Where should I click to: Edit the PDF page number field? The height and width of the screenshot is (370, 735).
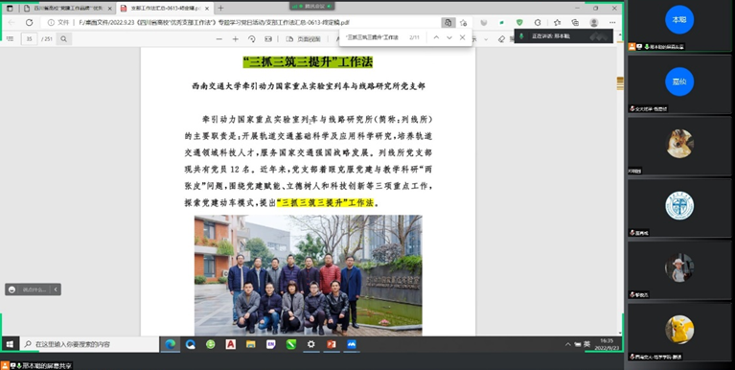(x=29, y=39)
